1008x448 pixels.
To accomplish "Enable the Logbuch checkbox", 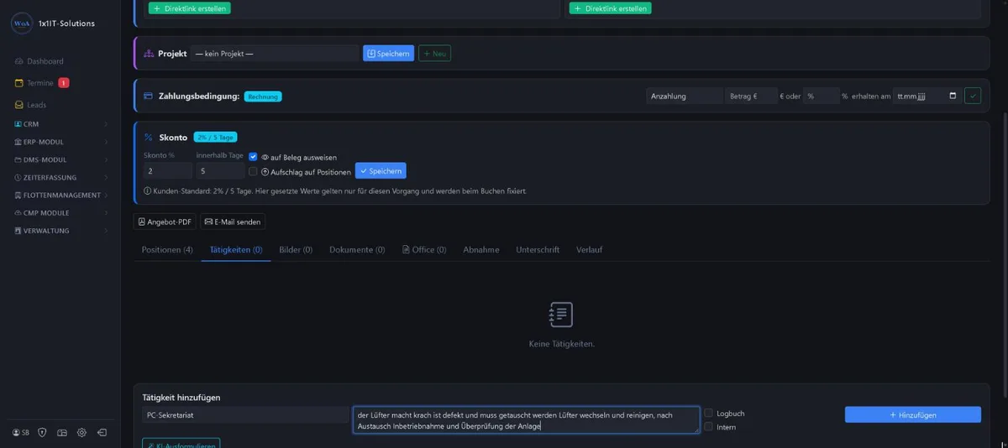I will [709, 413].
